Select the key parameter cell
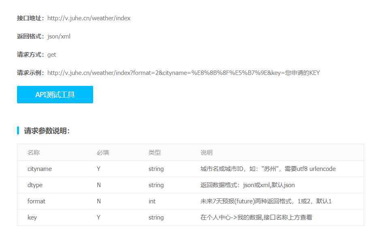 tap(32, 218)
